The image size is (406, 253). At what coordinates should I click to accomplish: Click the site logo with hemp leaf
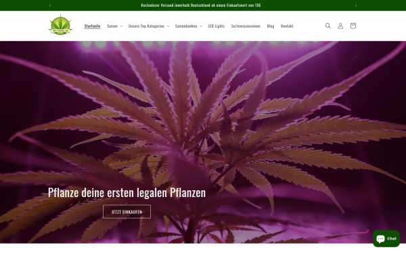point(61,25)
